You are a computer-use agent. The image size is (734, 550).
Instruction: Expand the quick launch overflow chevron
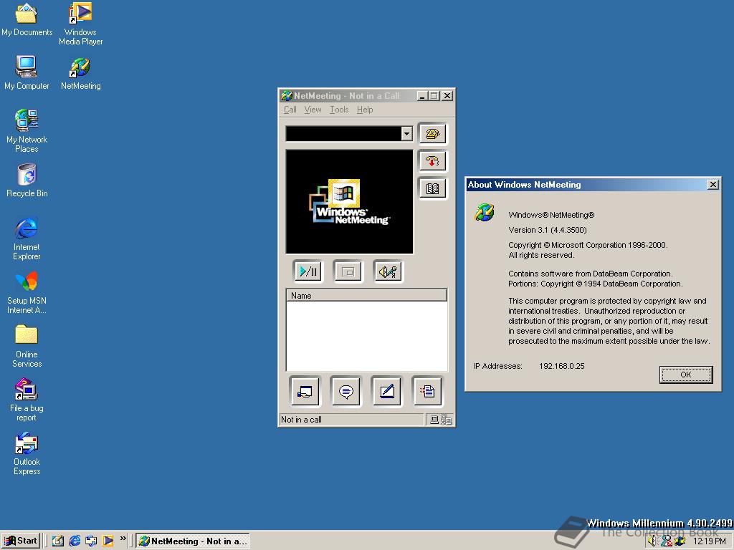(123, 539)
